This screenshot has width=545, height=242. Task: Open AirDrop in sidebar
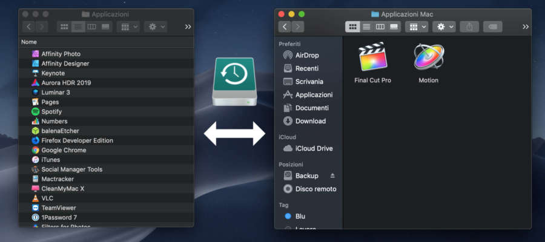[x=307, y=55]
